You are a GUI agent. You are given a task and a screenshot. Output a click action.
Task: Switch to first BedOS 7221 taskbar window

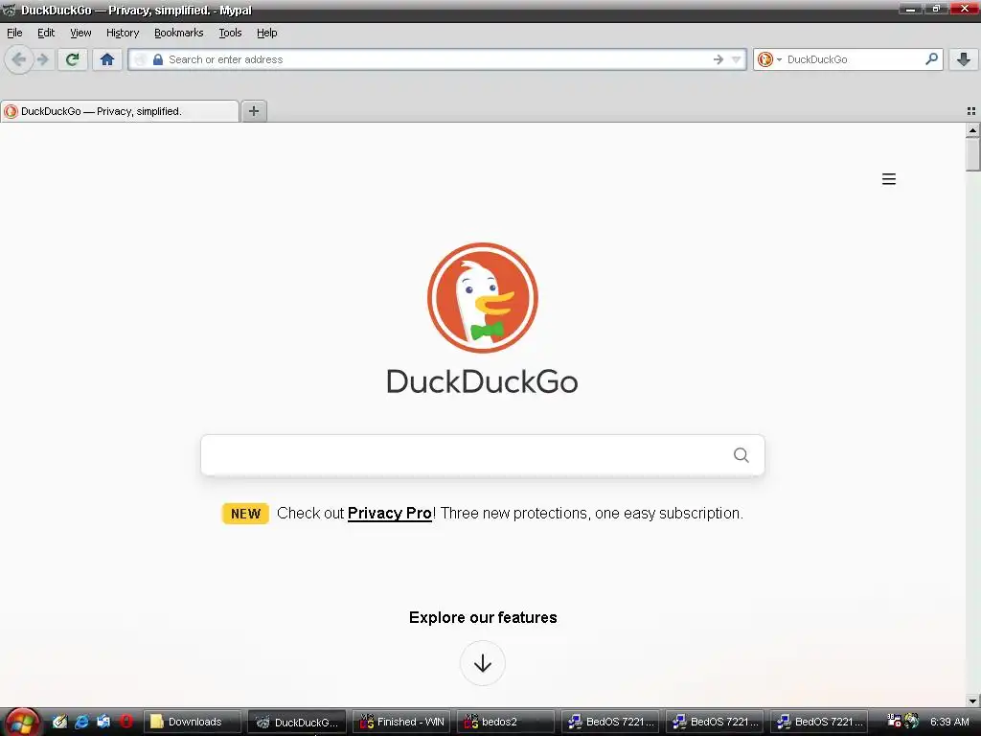tap(610, 722)
